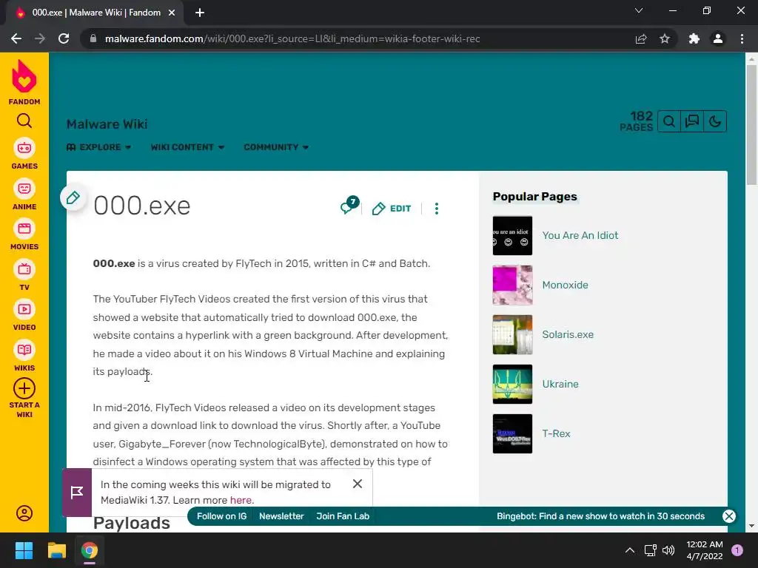Expand the Explore menu
The width and height of the screenshot is (758, 568).
(x=99, y=147)
